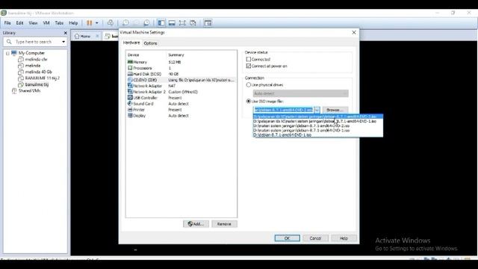478x269 pixels.
Task: Select the Use ISO image file radio
Action: 249,101
